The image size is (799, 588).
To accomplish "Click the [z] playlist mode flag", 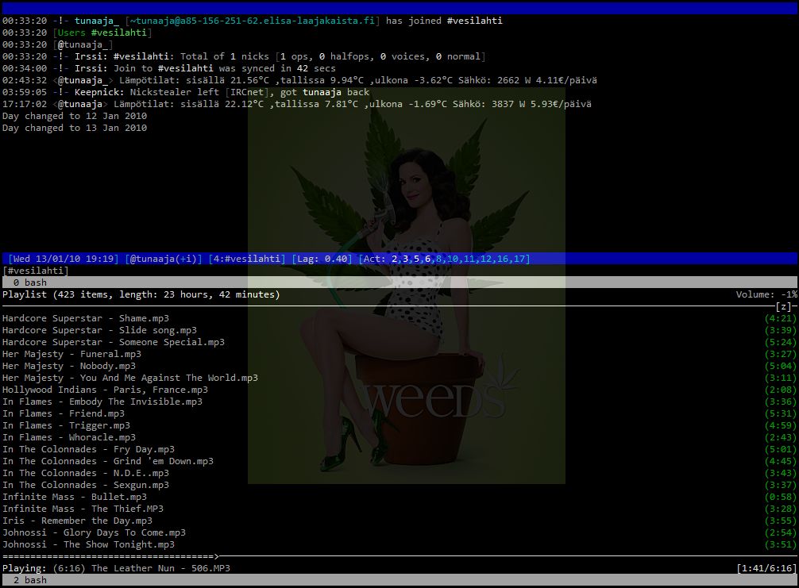I will pos(784,306).
